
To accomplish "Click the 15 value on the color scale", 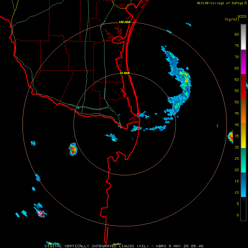I will 237,181.
